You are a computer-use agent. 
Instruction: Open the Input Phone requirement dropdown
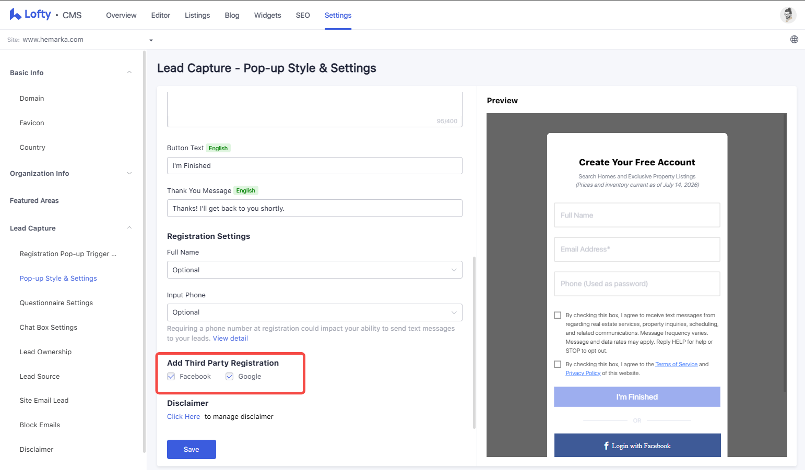(x=314, y=312)
